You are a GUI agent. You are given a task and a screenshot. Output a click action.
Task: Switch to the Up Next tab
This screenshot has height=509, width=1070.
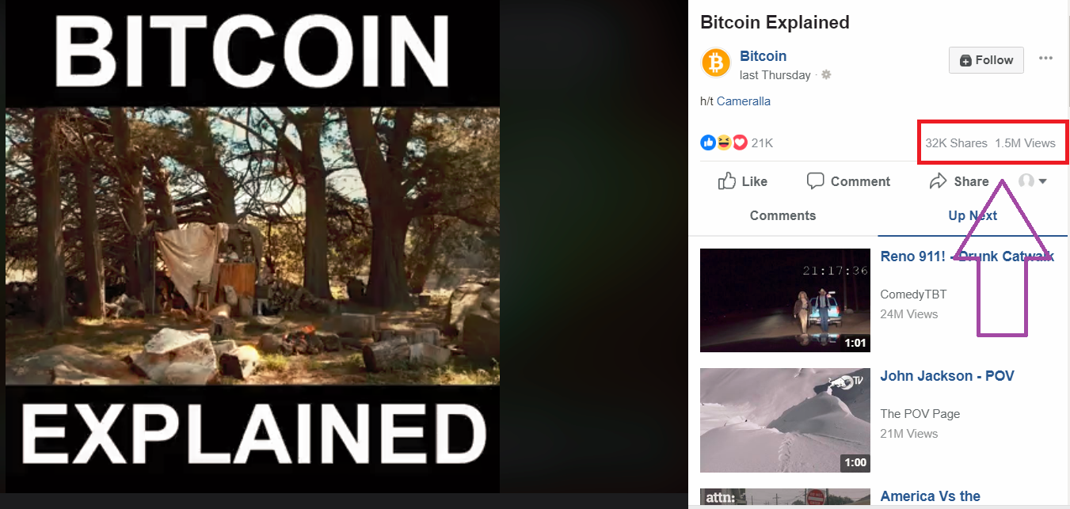973,215
